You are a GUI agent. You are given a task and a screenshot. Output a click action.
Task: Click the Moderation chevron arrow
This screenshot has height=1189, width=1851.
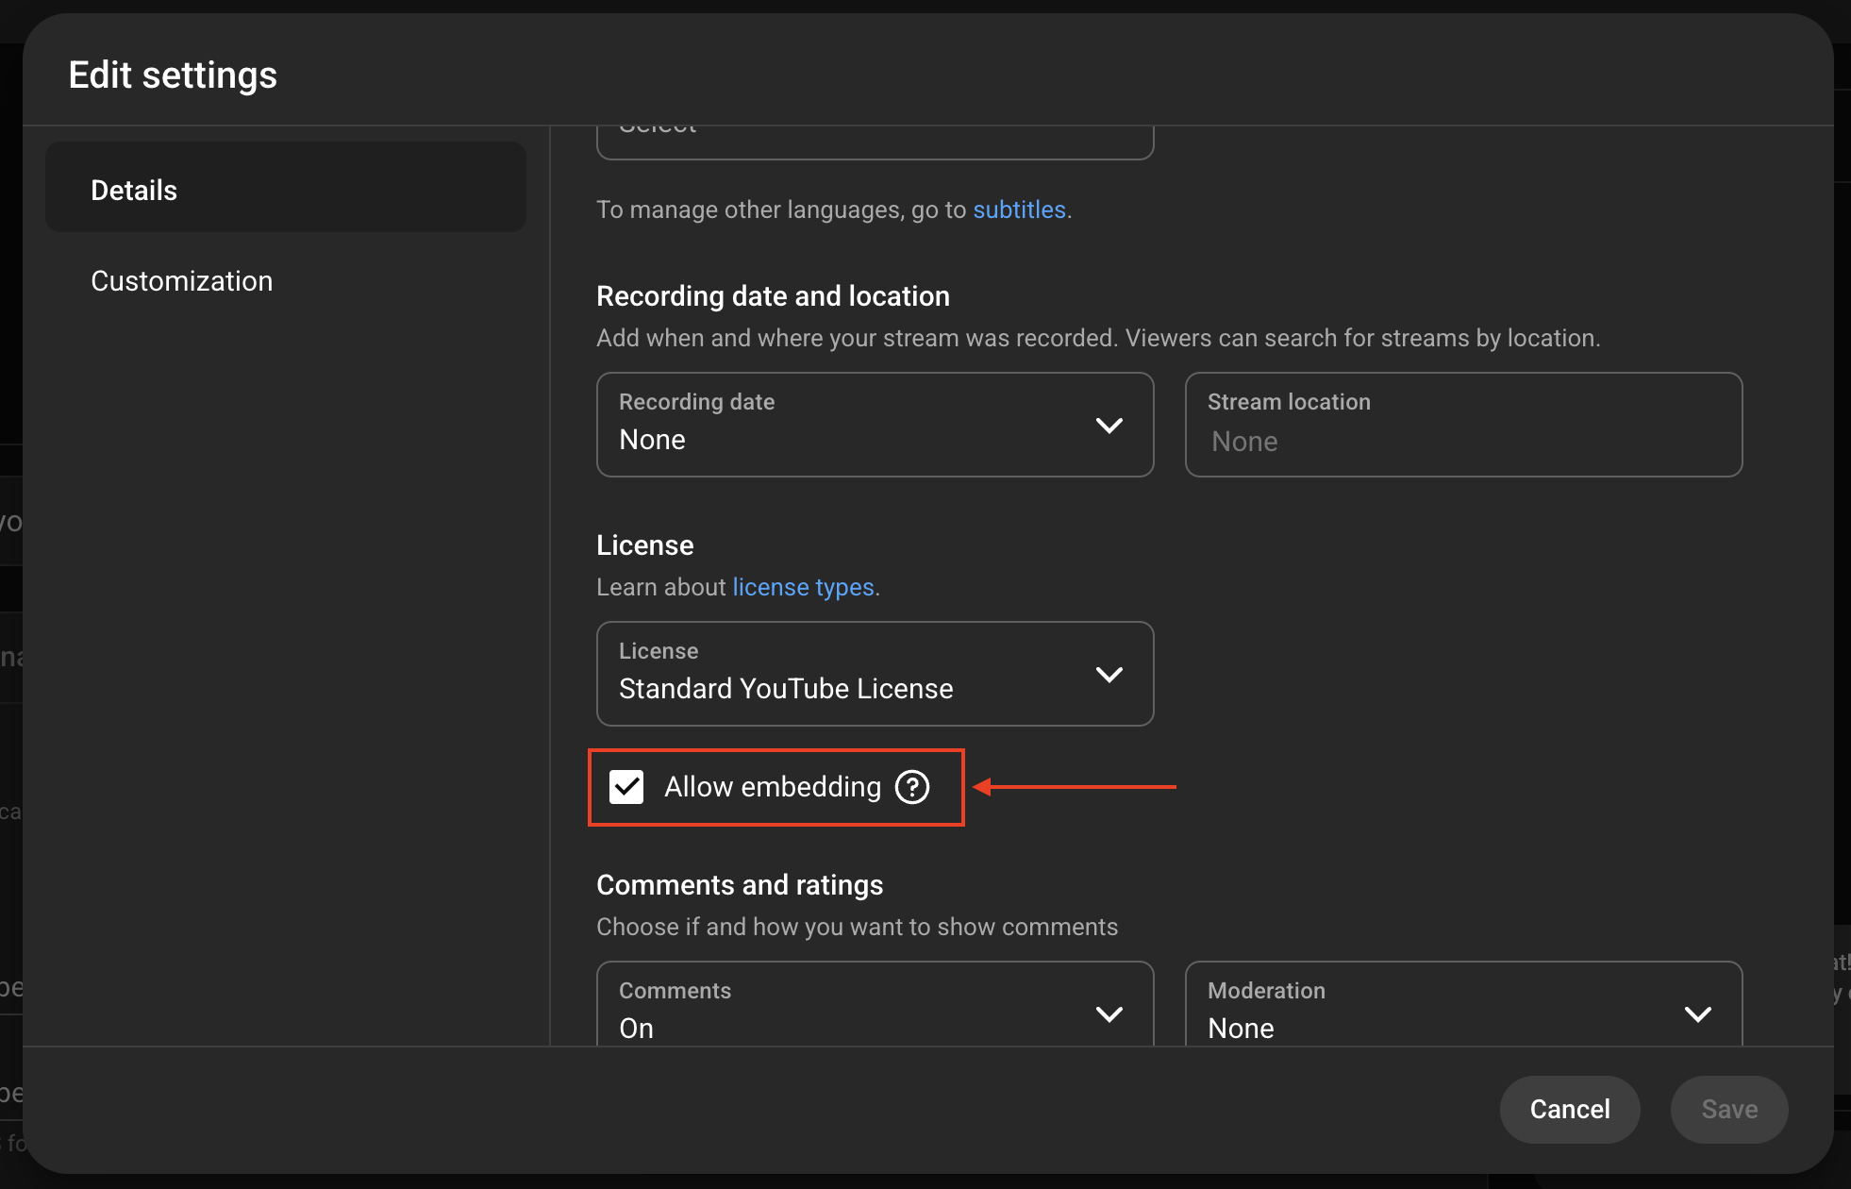[1698, 1014]
